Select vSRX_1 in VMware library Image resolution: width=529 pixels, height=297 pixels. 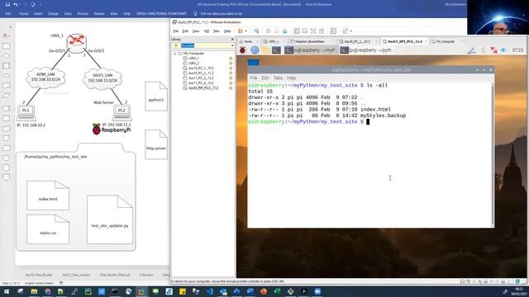pyautogui.click(x=193, y=59)
